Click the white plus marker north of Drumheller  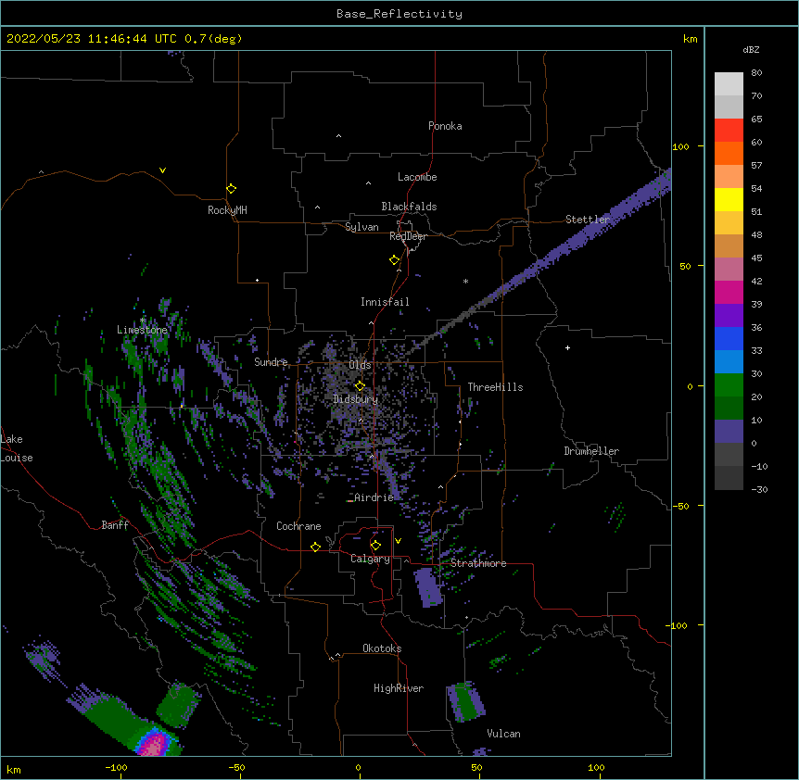point(567,347)
